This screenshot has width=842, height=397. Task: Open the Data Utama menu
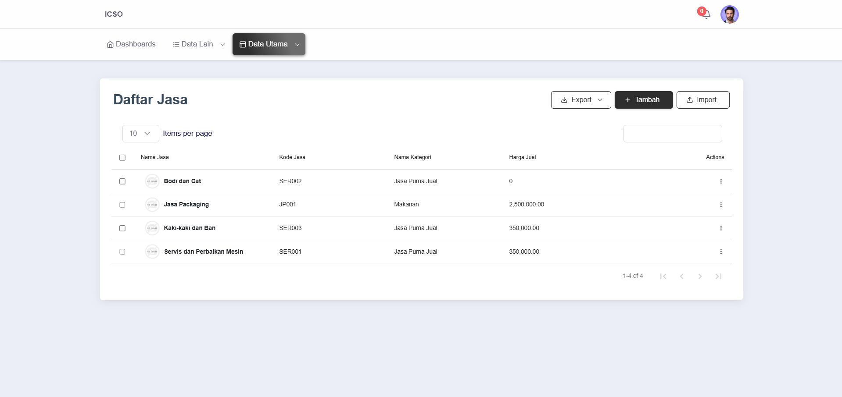[269, 44]
